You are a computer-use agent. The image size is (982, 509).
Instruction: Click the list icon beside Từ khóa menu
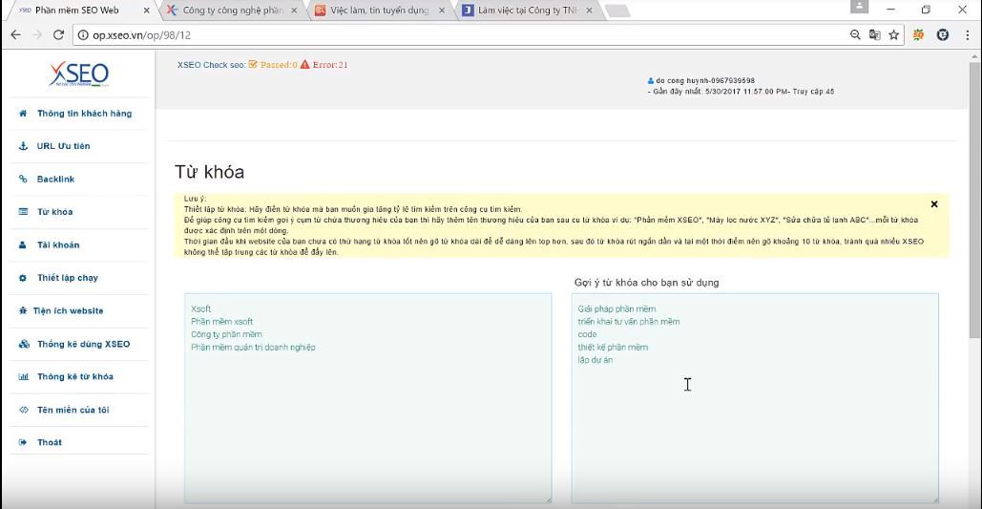(23, 212)
